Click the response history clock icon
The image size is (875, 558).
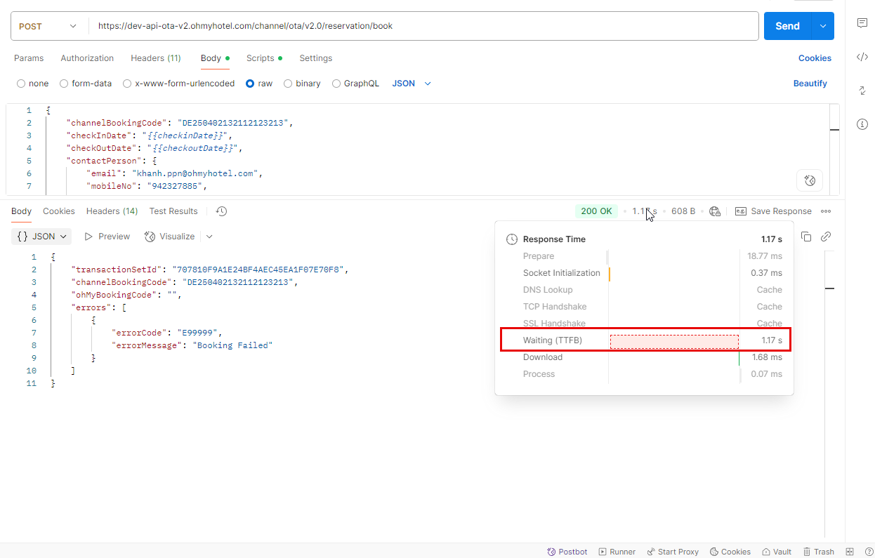coord(221,211)
